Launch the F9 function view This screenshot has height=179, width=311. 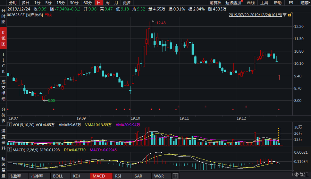[290, 3]
